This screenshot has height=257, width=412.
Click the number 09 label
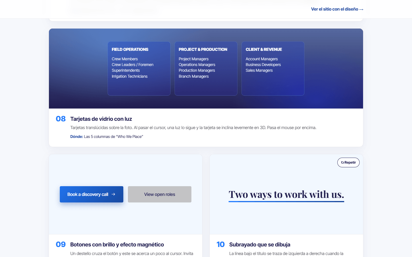point(61,244)
